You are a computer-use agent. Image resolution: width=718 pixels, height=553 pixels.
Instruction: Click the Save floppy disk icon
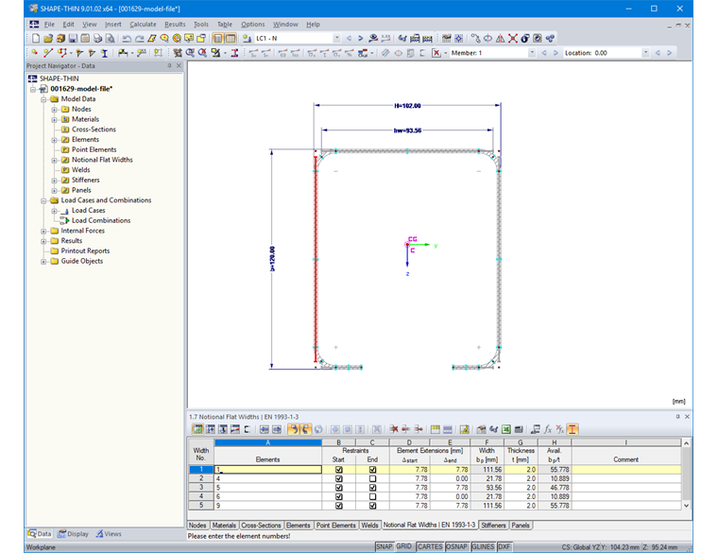point(73,39)
